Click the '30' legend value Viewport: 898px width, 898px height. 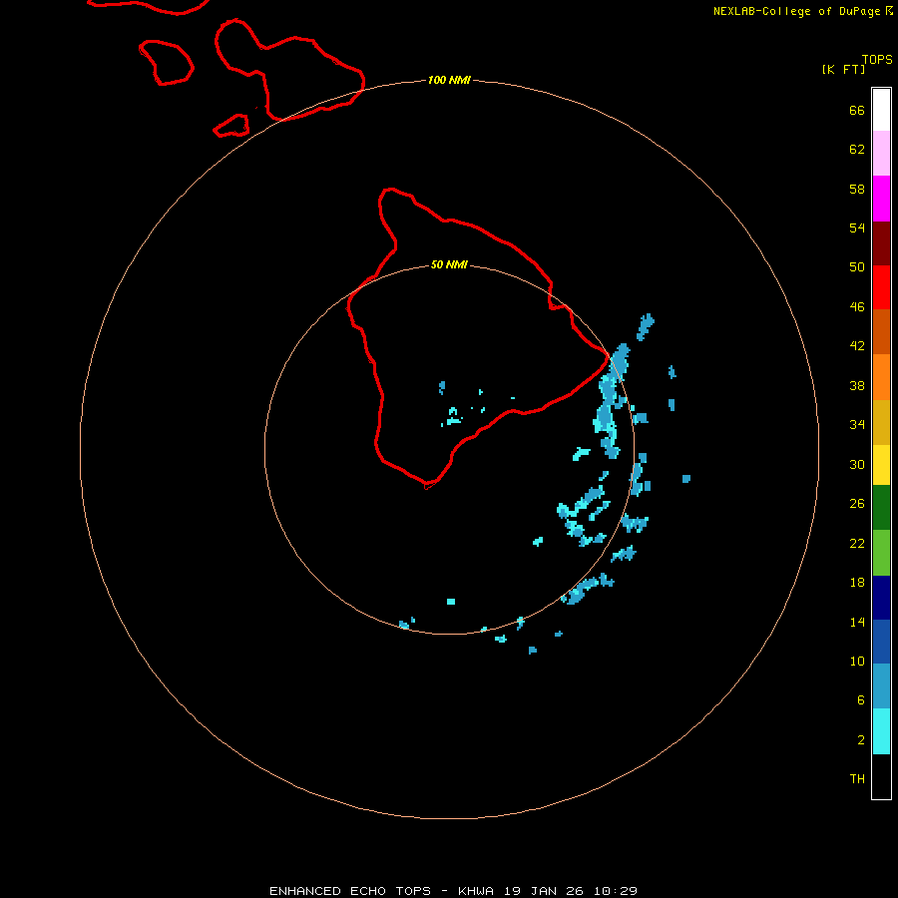[x=857, y=464]
